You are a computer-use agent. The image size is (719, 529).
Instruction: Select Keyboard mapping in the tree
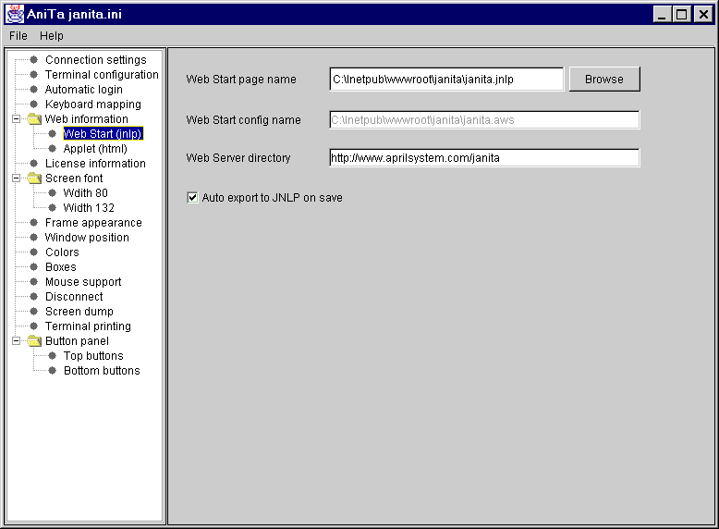[92, 105]
